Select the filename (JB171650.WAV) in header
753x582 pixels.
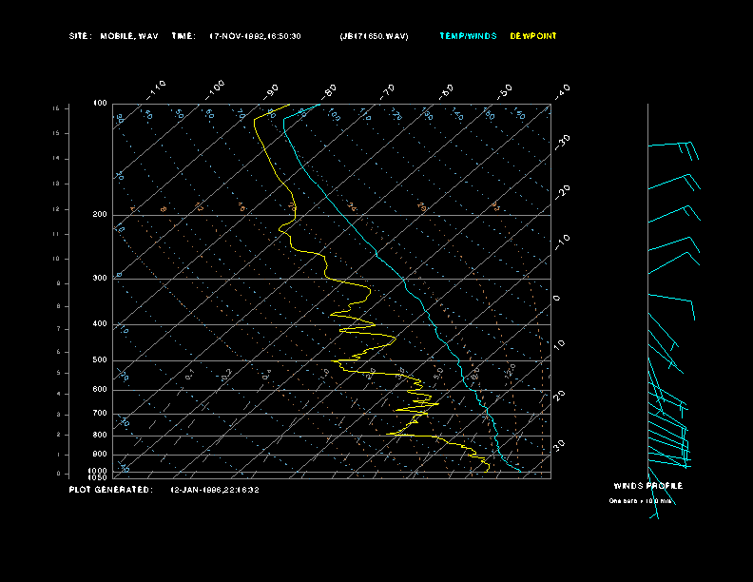tap(374, 36)
